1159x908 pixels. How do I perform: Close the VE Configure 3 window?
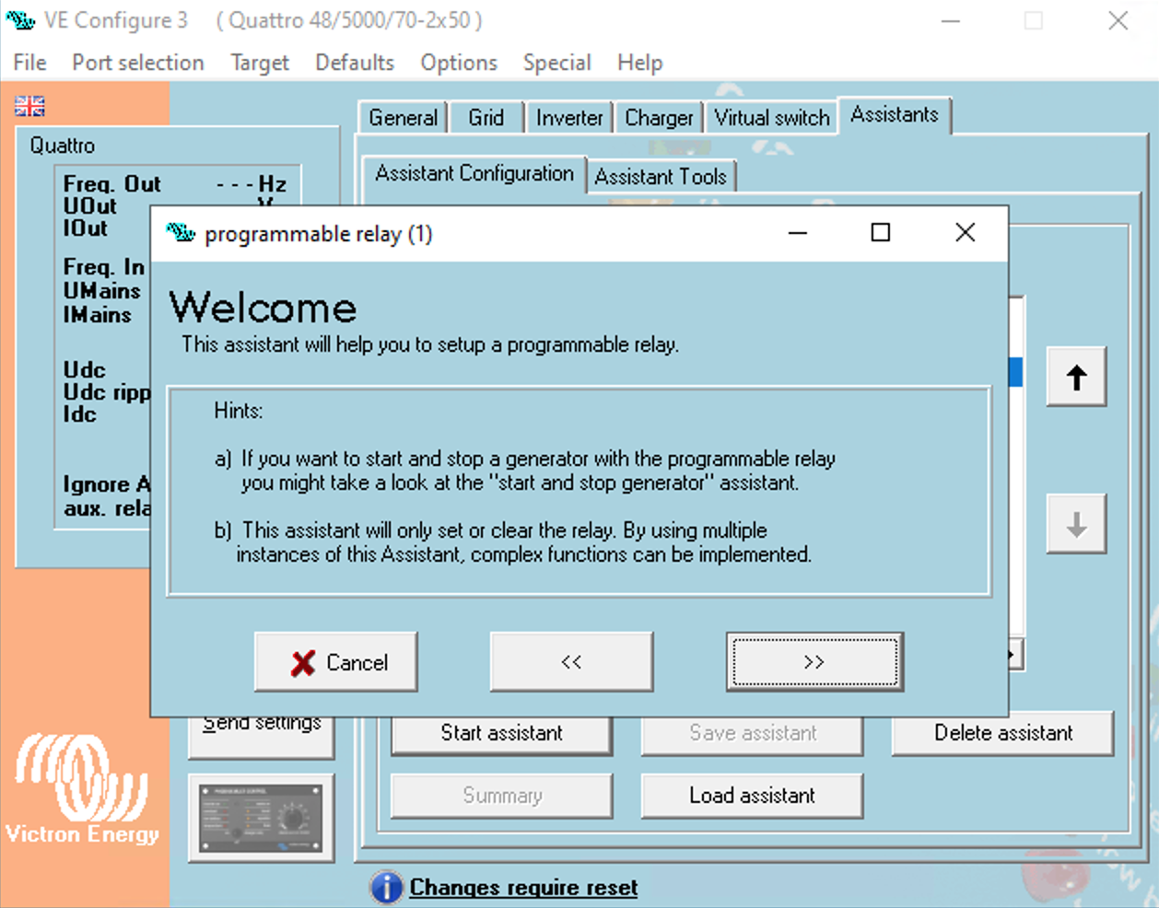click(1118, 20)
